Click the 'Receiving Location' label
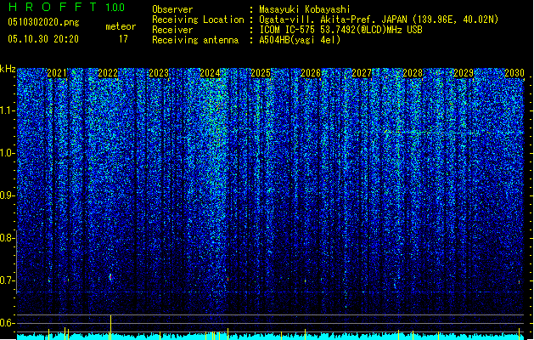Viewport: 534px width, 340px height. pyautogui.click(x=198, y=20)
